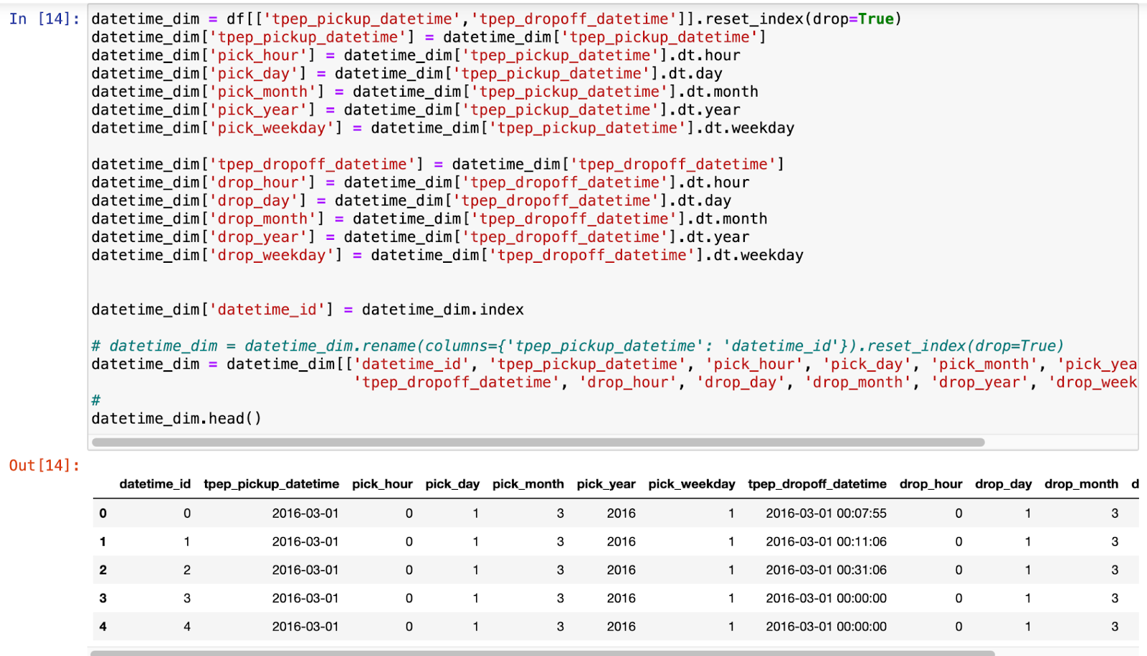
Task: Click the In [14] cell prompt
Action: tap(44, 19)
